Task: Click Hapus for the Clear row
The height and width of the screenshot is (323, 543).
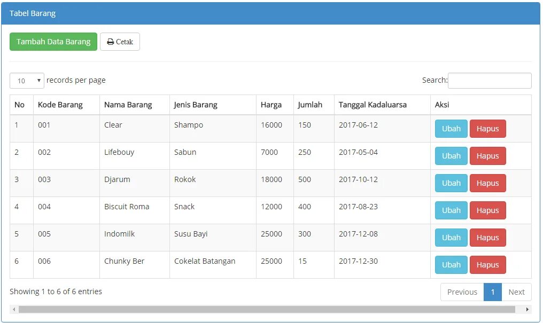Action: [487, 129]
